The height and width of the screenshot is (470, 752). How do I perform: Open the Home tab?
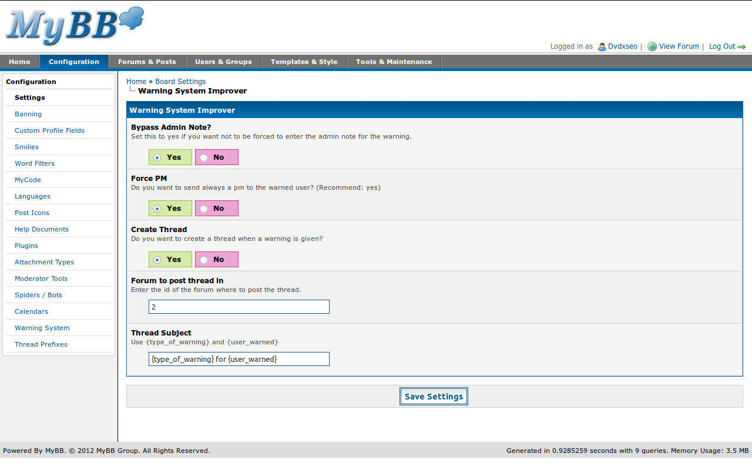[x=19, y=62]
